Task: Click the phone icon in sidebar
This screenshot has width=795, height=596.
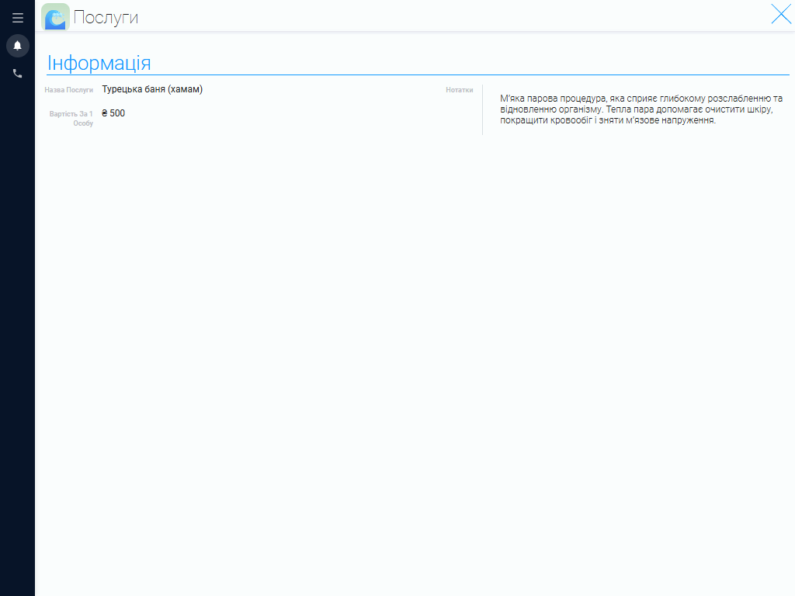Action: [x=18, y=74]
